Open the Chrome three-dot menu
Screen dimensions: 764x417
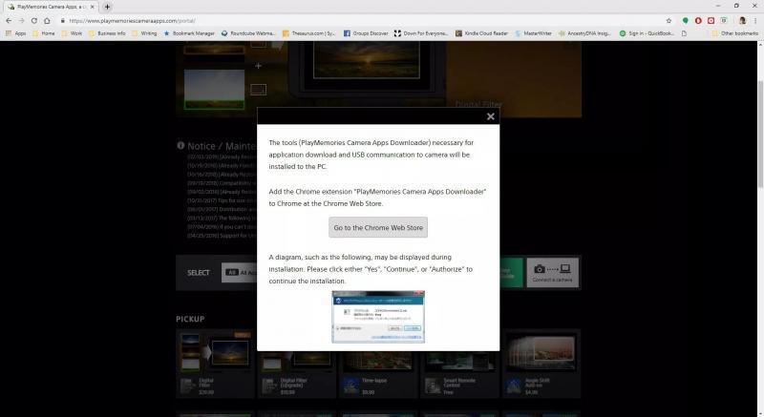point(754,20)
